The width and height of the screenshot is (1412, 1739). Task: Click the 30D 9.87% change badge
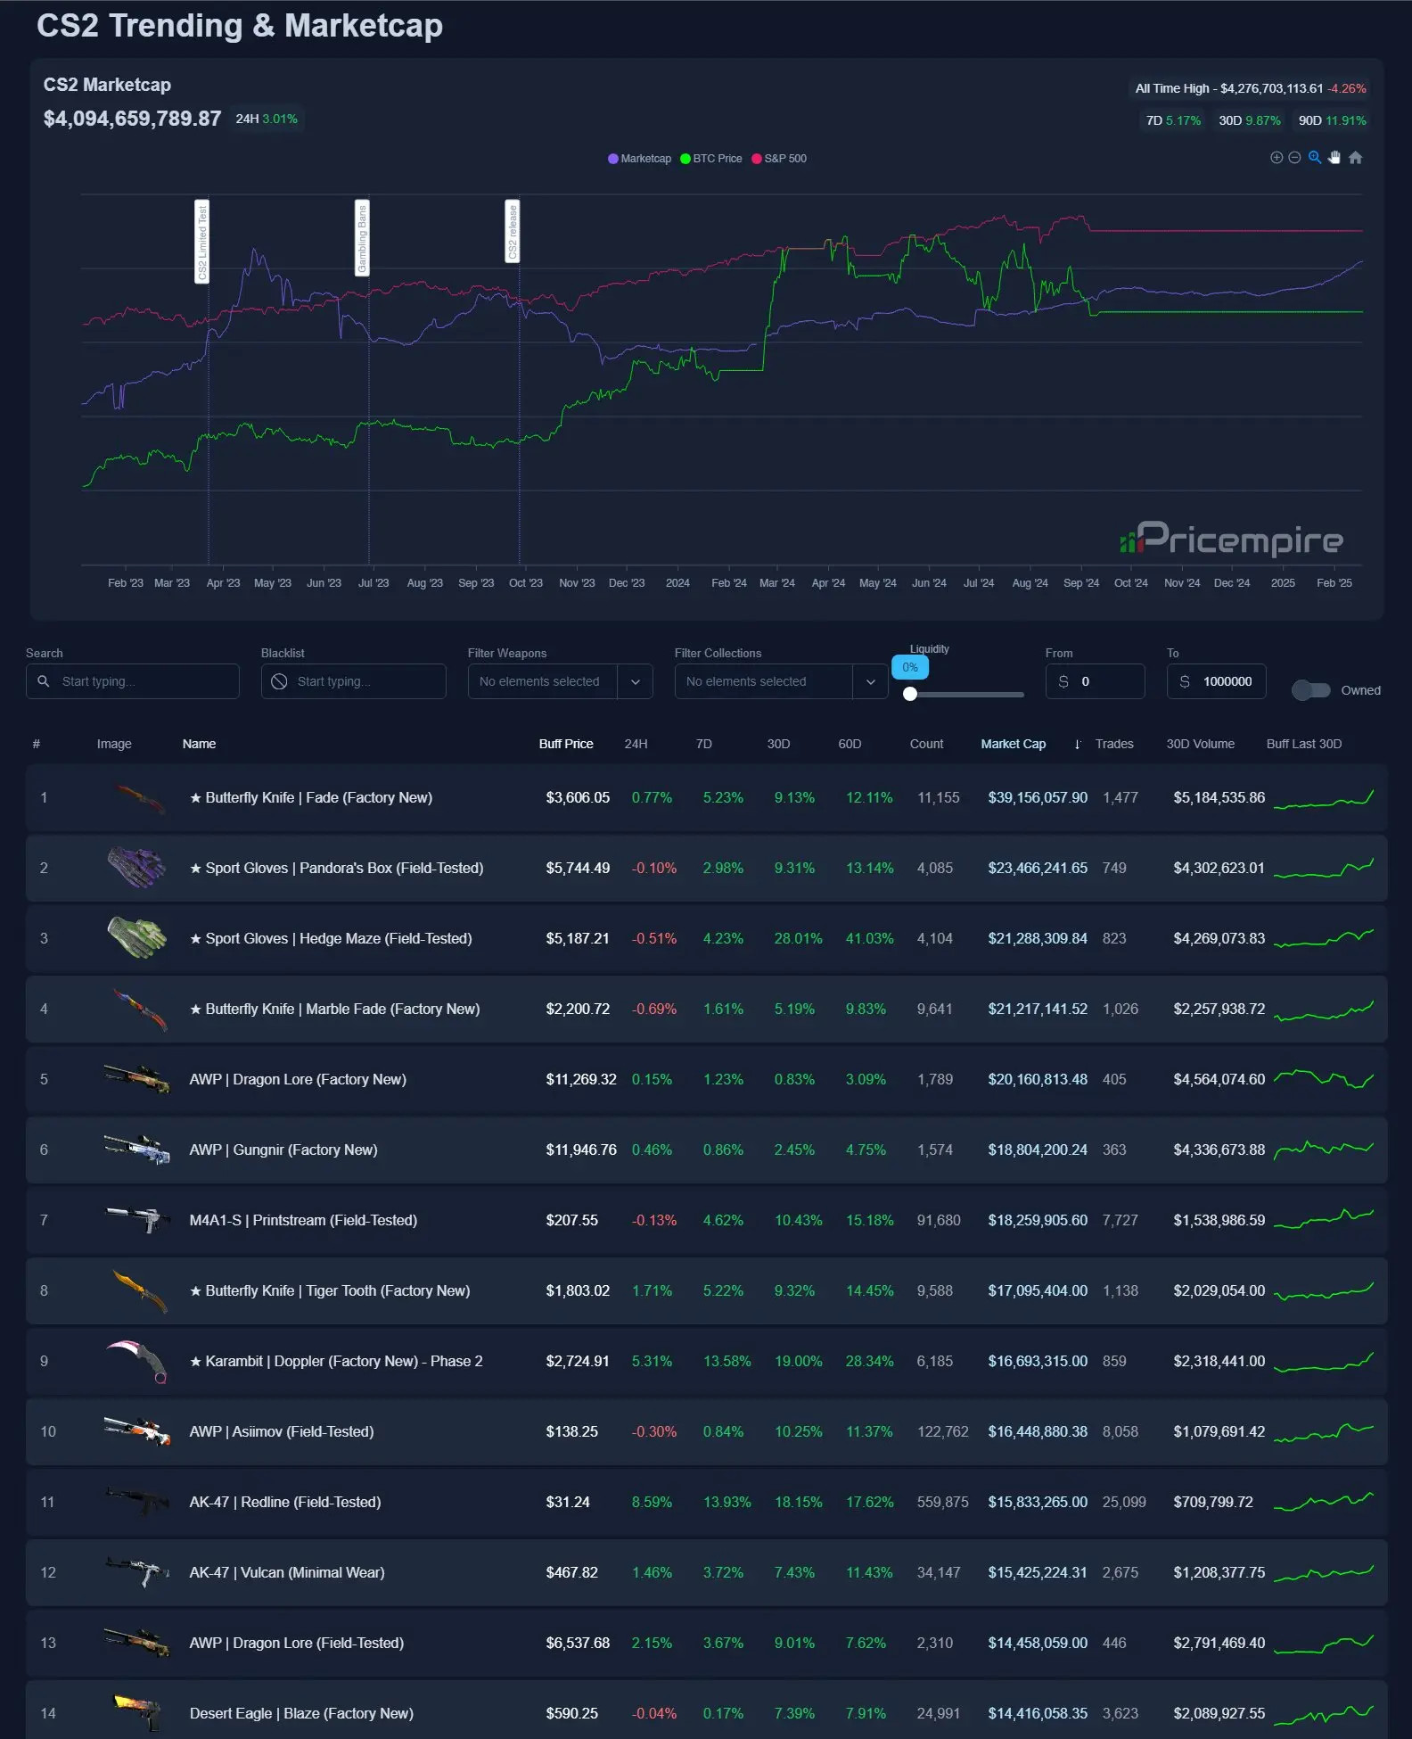pyautogui.click(x=1250, y=120)
